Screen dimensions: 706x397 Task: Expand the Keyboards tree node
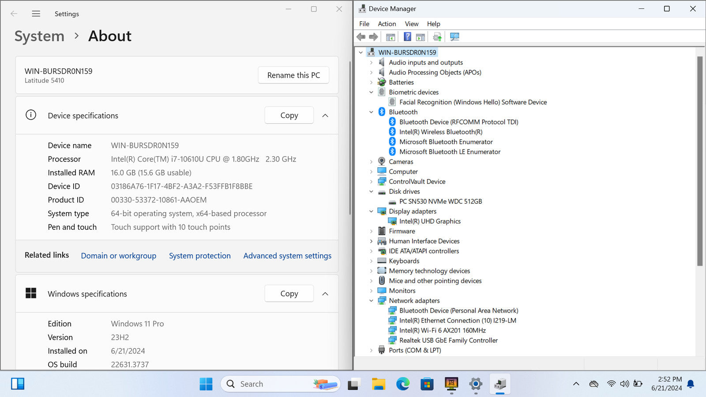point(371,261)
